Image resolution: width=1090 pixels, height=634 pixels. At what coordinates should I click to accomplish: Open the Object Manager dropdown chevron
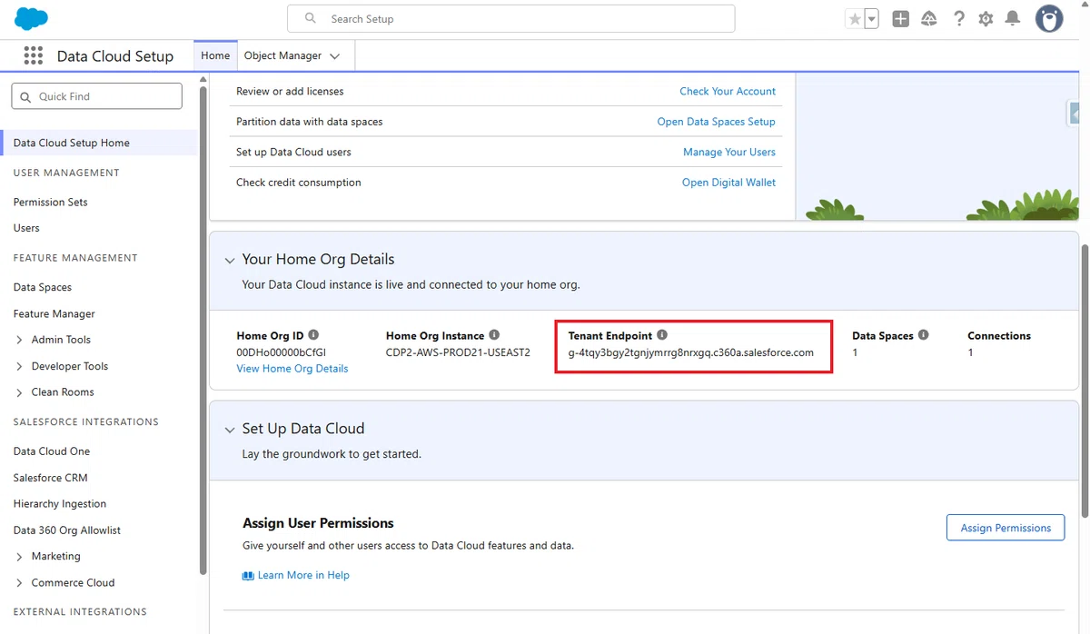(334, 56)
